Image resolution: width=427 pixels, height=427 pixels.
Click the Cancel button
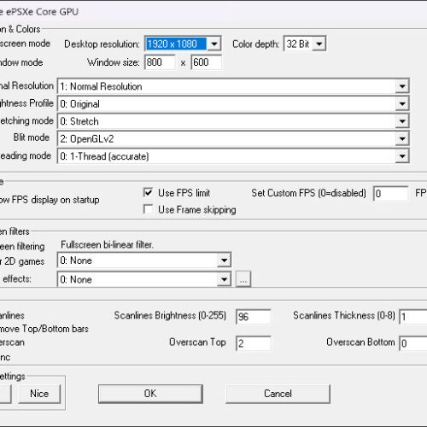(278, 394)
